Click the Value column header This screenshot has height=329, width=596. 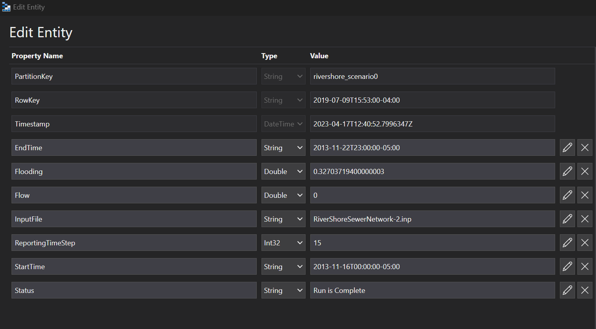pyautogui.click(x=319, y=56)
